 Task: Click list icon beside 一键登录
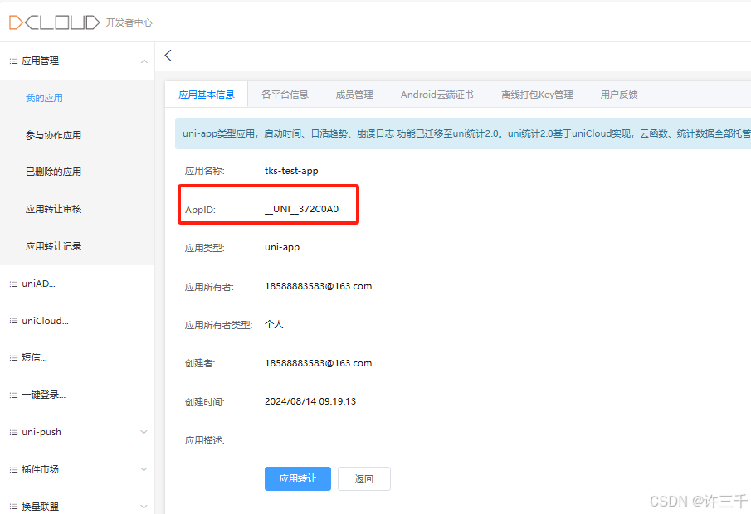(x=13, y=395)
